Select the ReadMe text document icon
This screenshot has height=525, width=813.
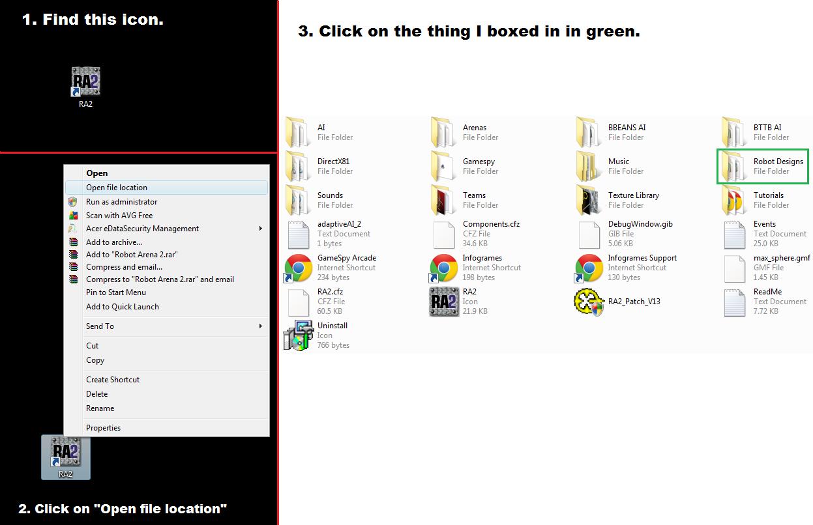(735, 302)
